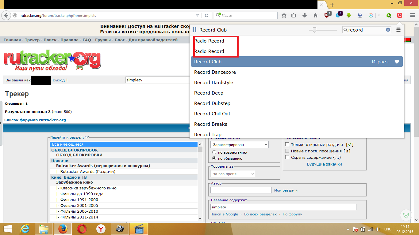The width and height of the screenshot is (419, 235).
Task: Open the uBlock shield extension icon
Action: point(328,15)
